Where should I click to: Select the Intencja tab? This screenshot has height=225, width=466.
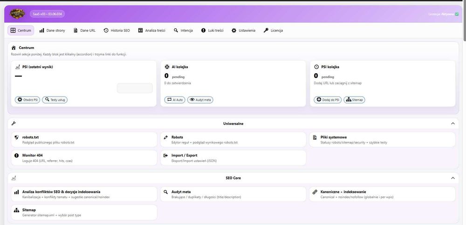[x=183, y=30]
